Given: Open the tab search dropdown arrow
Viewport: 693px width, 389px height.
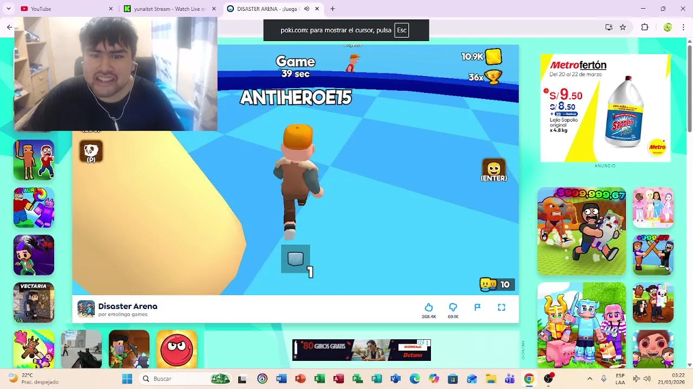Looking at the screenshot, I should pos(8,9).
